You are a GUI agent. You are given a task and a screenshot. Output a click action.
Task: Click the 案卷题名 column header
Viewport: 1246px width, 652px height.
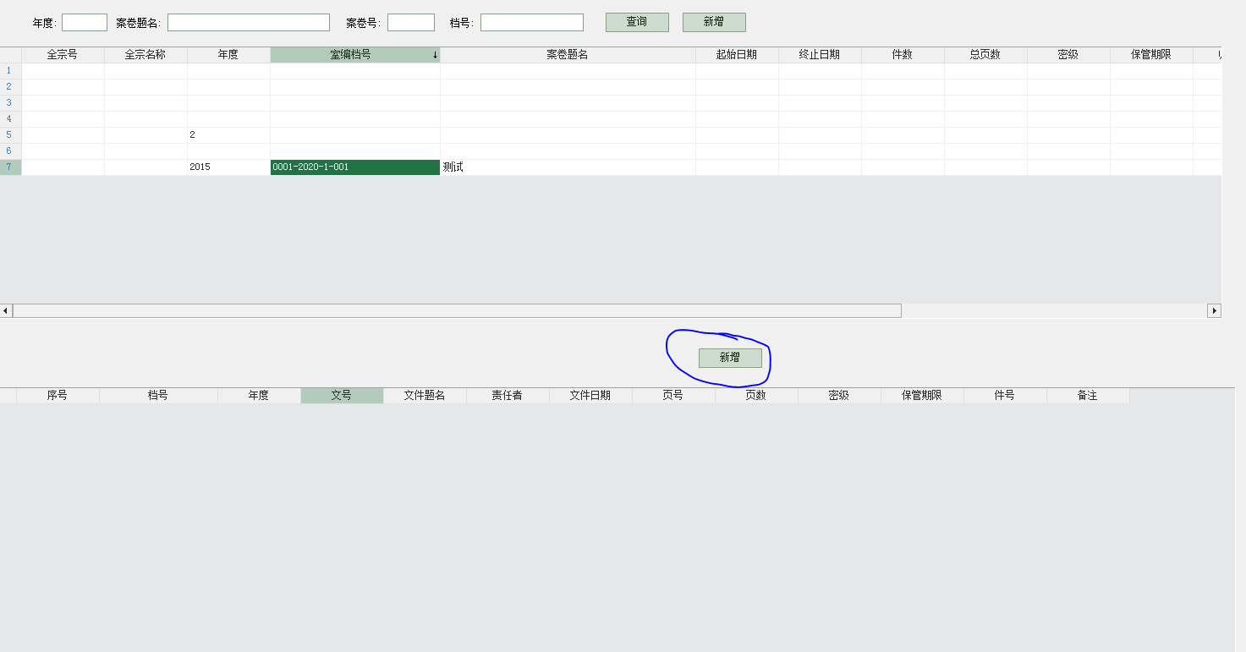567,55
